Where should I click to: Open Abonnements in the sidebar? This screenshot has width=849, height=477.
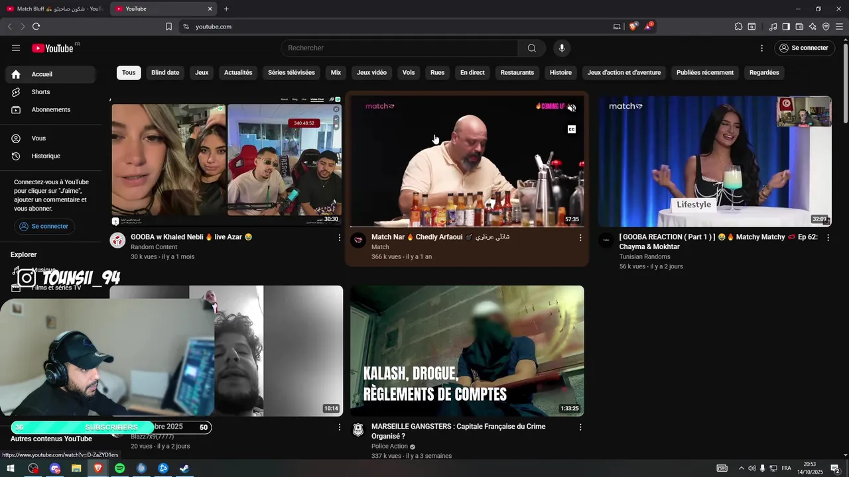(x=50, y=109)
